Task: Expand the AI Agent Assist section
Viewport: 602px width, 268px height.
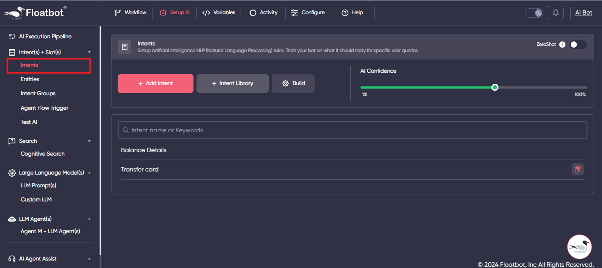Action: pos(89,259)
